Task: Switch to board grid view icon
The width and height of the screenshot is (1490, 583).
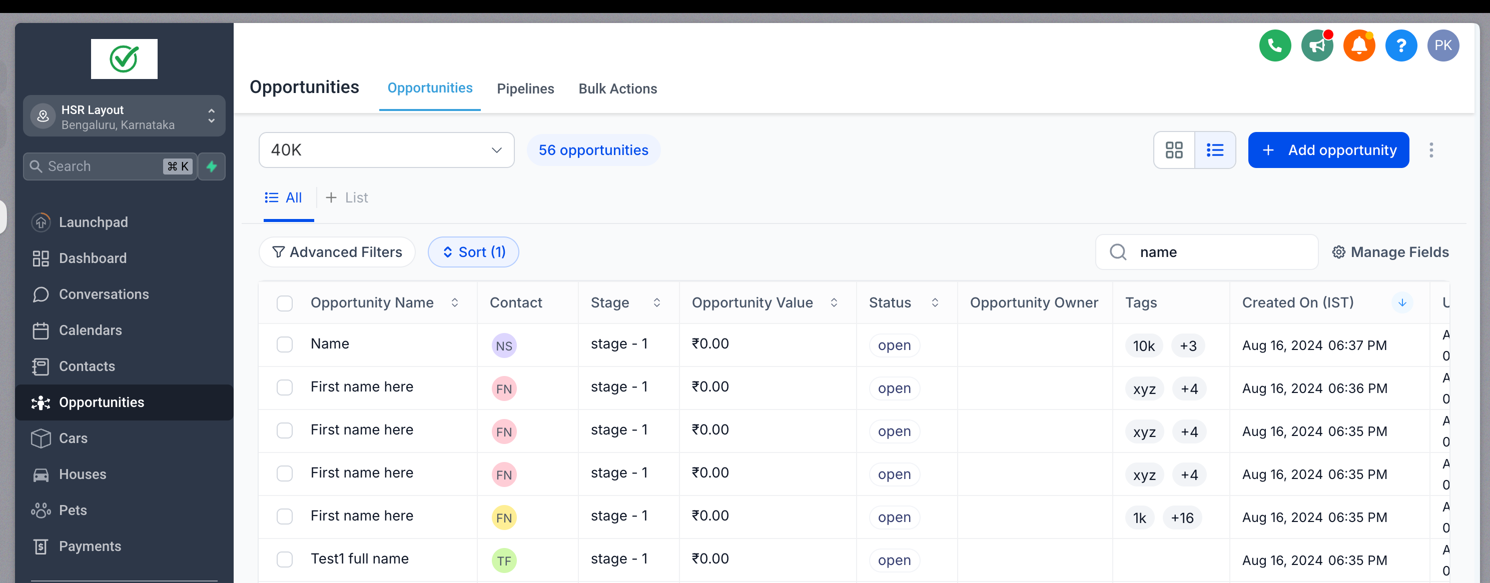Action: click(1174, 150)
